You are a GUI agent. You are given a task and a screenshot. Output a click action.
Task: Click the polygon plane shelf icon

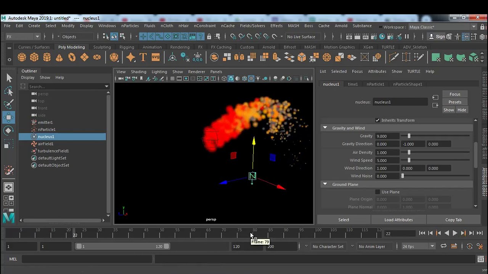pyautogui.click(x=84, y=57)
